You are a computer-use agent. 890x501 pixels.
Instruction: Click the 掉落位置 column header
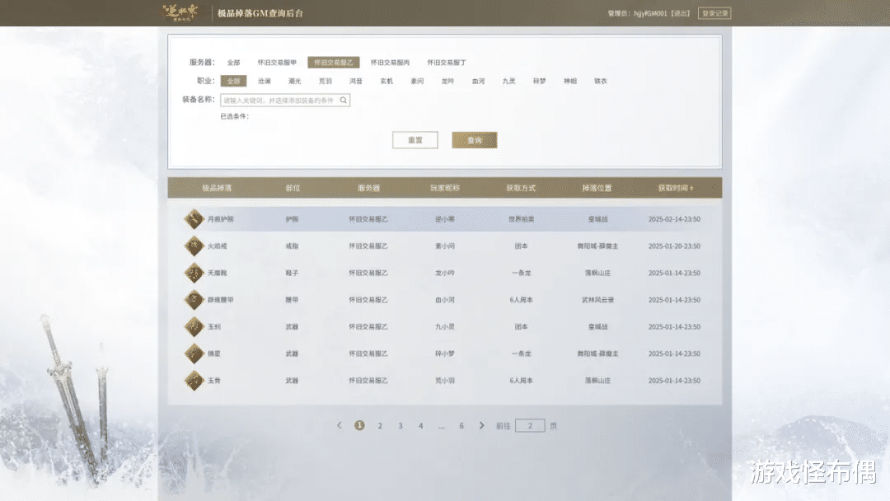tap(597, 189)
